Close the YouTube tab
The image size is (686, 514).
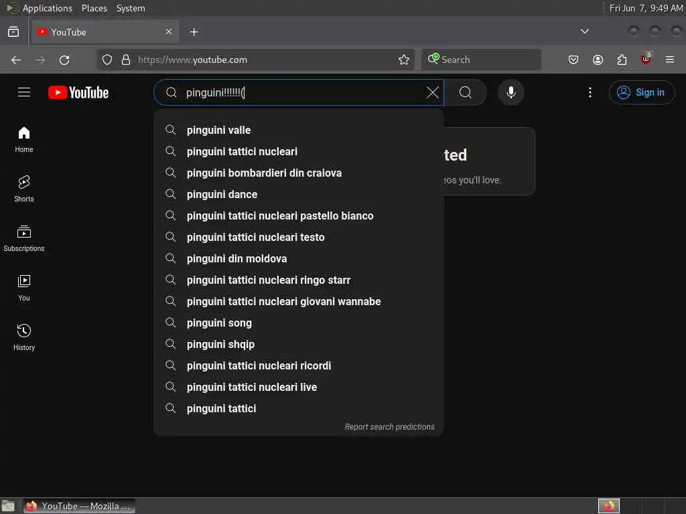pos(169,31)
